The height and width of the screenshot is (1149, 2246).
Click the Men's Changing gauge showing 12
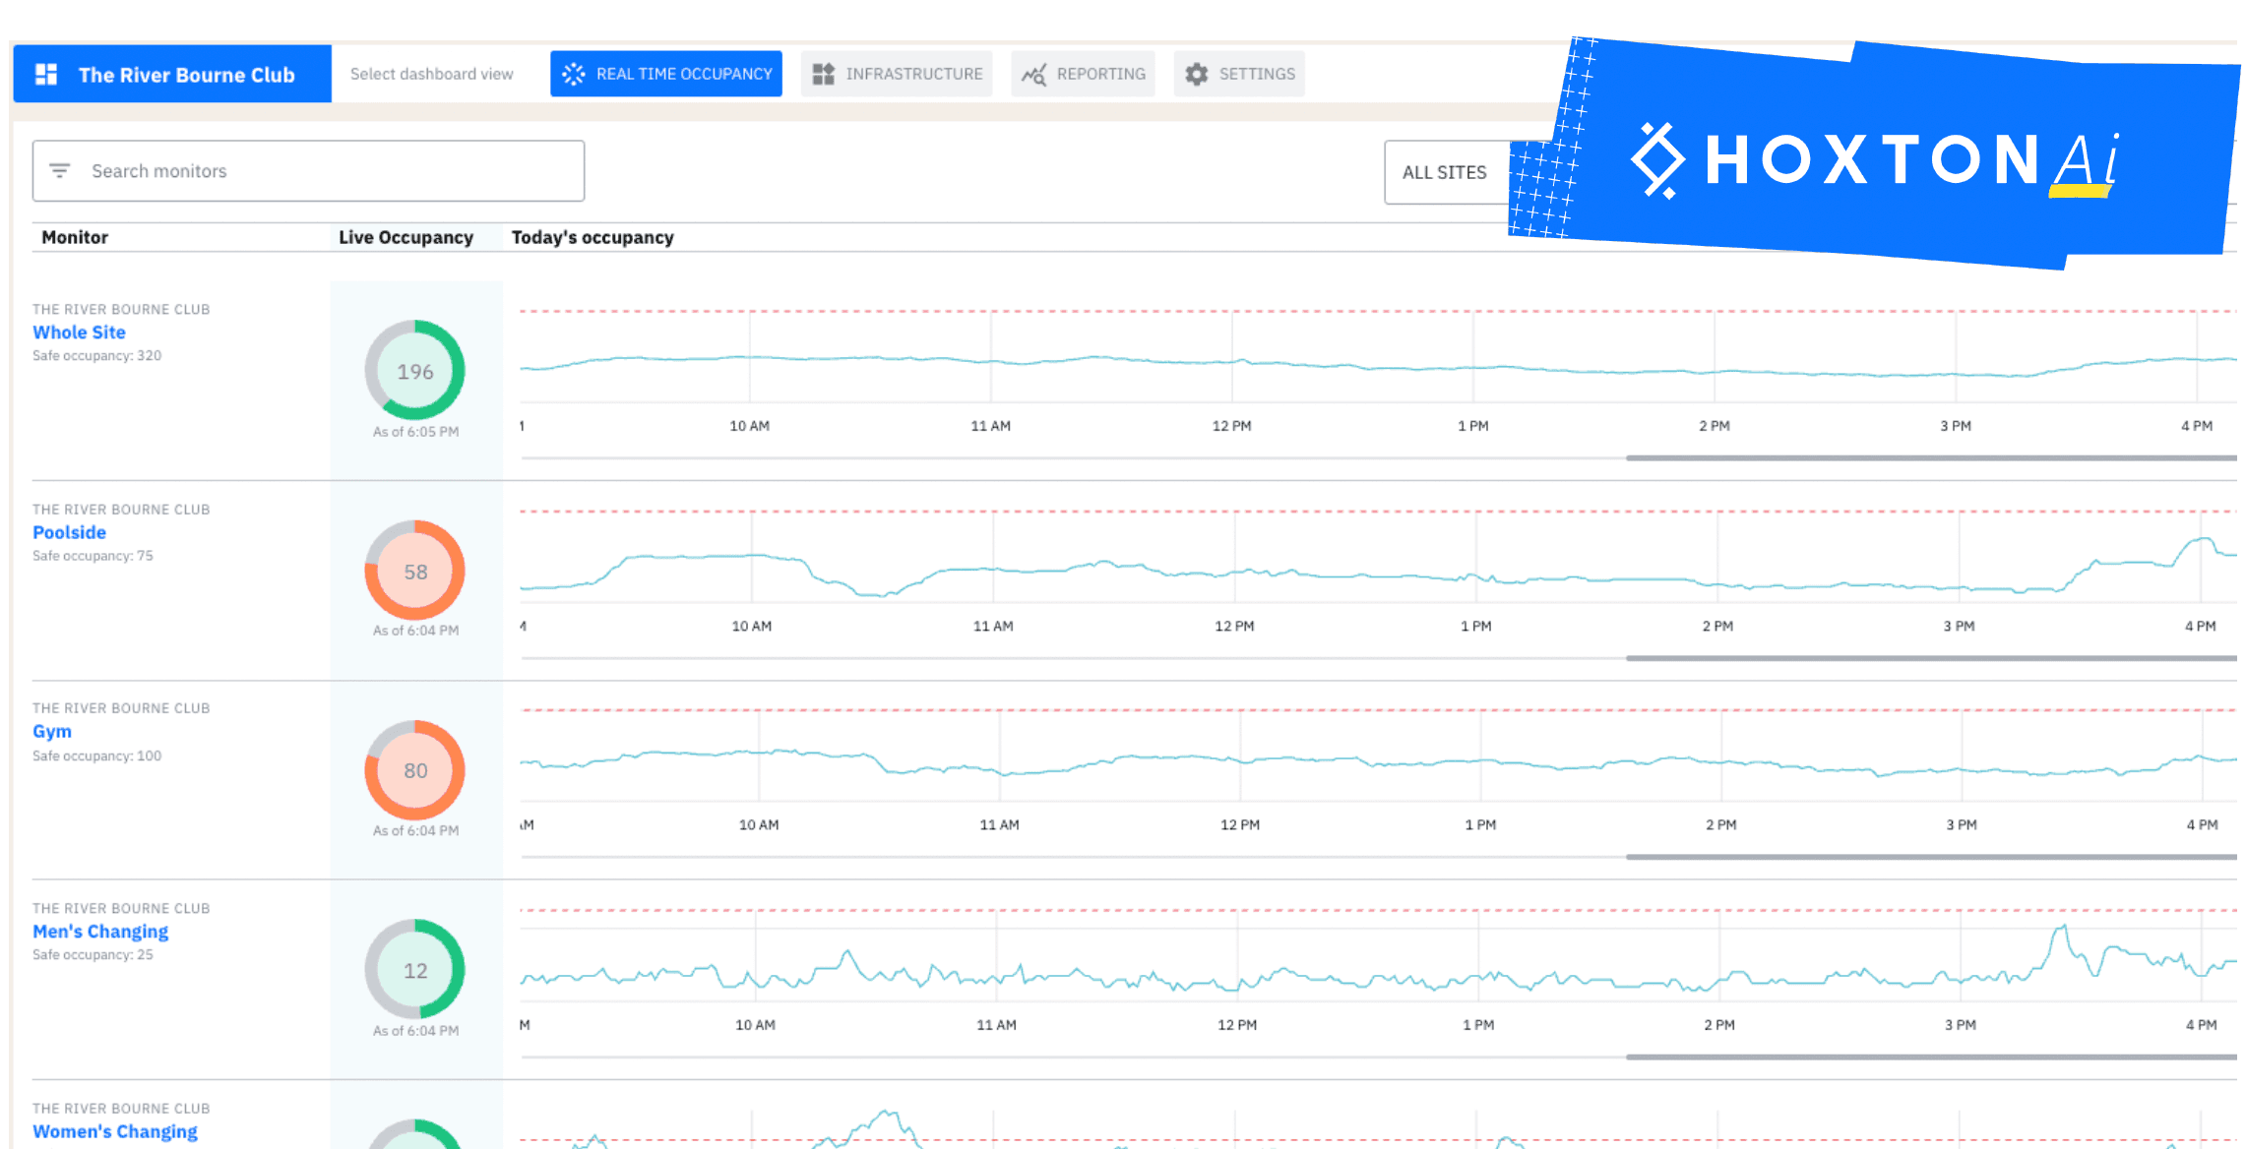(414, 970)
